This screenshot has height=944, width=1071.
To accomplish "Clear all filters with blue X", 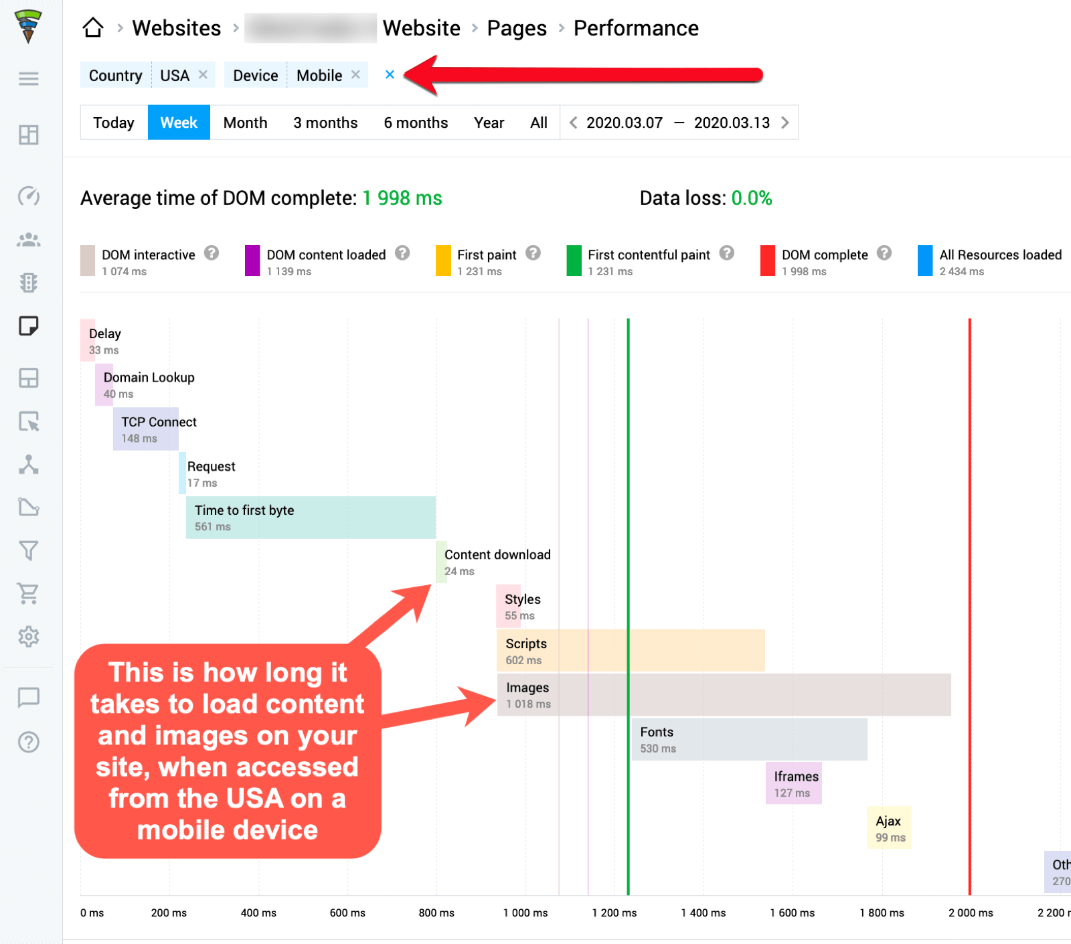I will tap(390, 75).
